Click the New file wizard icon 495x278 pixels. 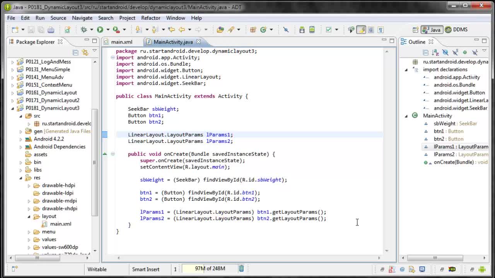[x=15, y=30]
